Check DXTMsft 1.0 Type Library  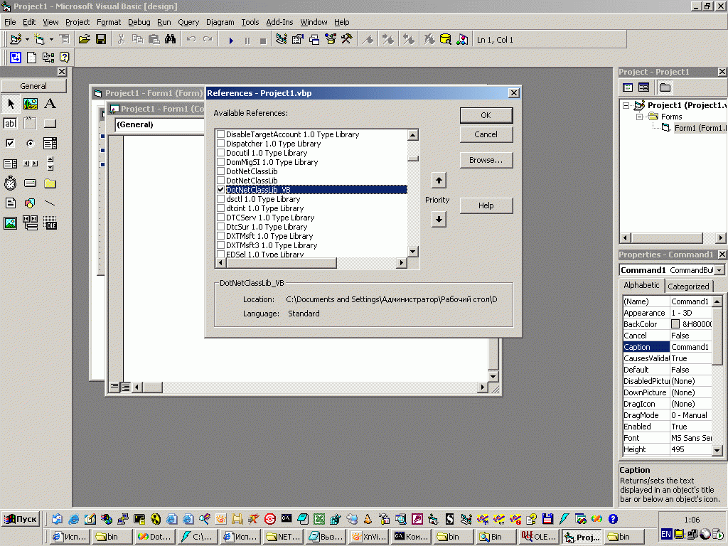tap(221, 236)
